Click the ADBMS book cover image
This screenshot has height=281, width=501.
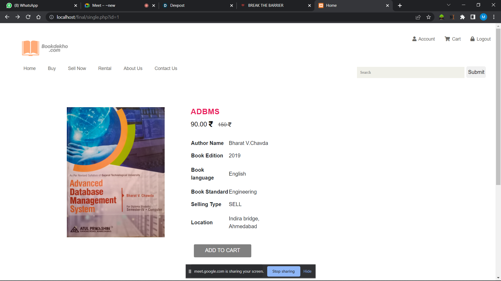click(x=116, y=172)
